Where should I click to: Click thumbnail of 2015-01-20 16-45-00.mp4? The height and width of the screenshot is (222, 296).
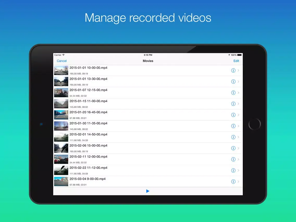[61, 115]
